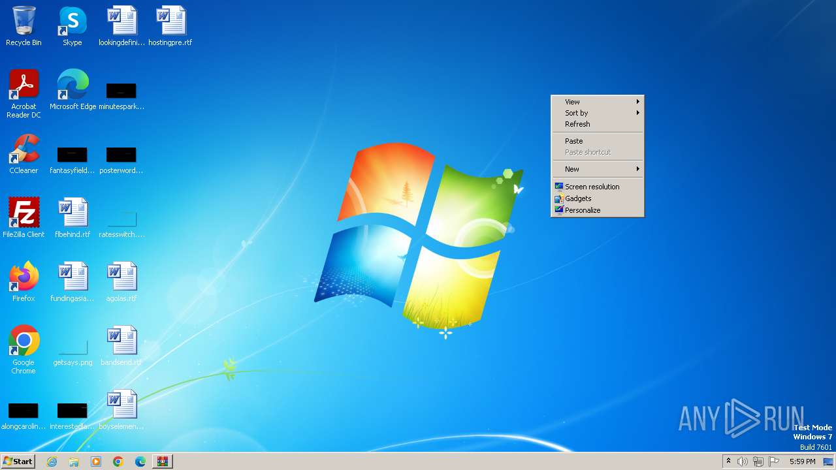This screenshot has height=470, width=836.
Task: Open Gadgets from the context menu
Action: pyautogui.click(x=598, y=198)
